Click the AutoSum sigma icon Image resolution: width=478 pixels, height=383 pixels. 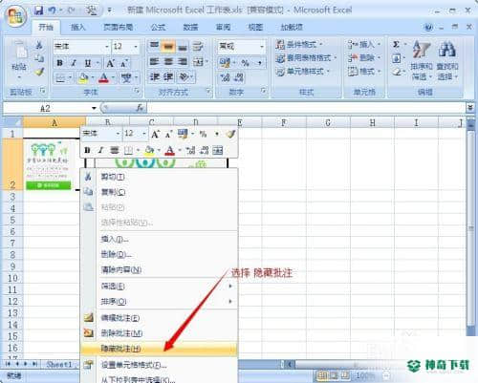click(x=396, y=45)
